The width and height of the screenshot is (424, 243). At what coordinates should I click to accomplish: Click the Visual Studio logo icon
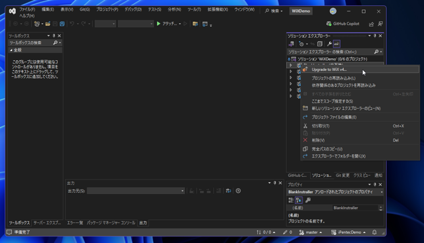(13, 11)
